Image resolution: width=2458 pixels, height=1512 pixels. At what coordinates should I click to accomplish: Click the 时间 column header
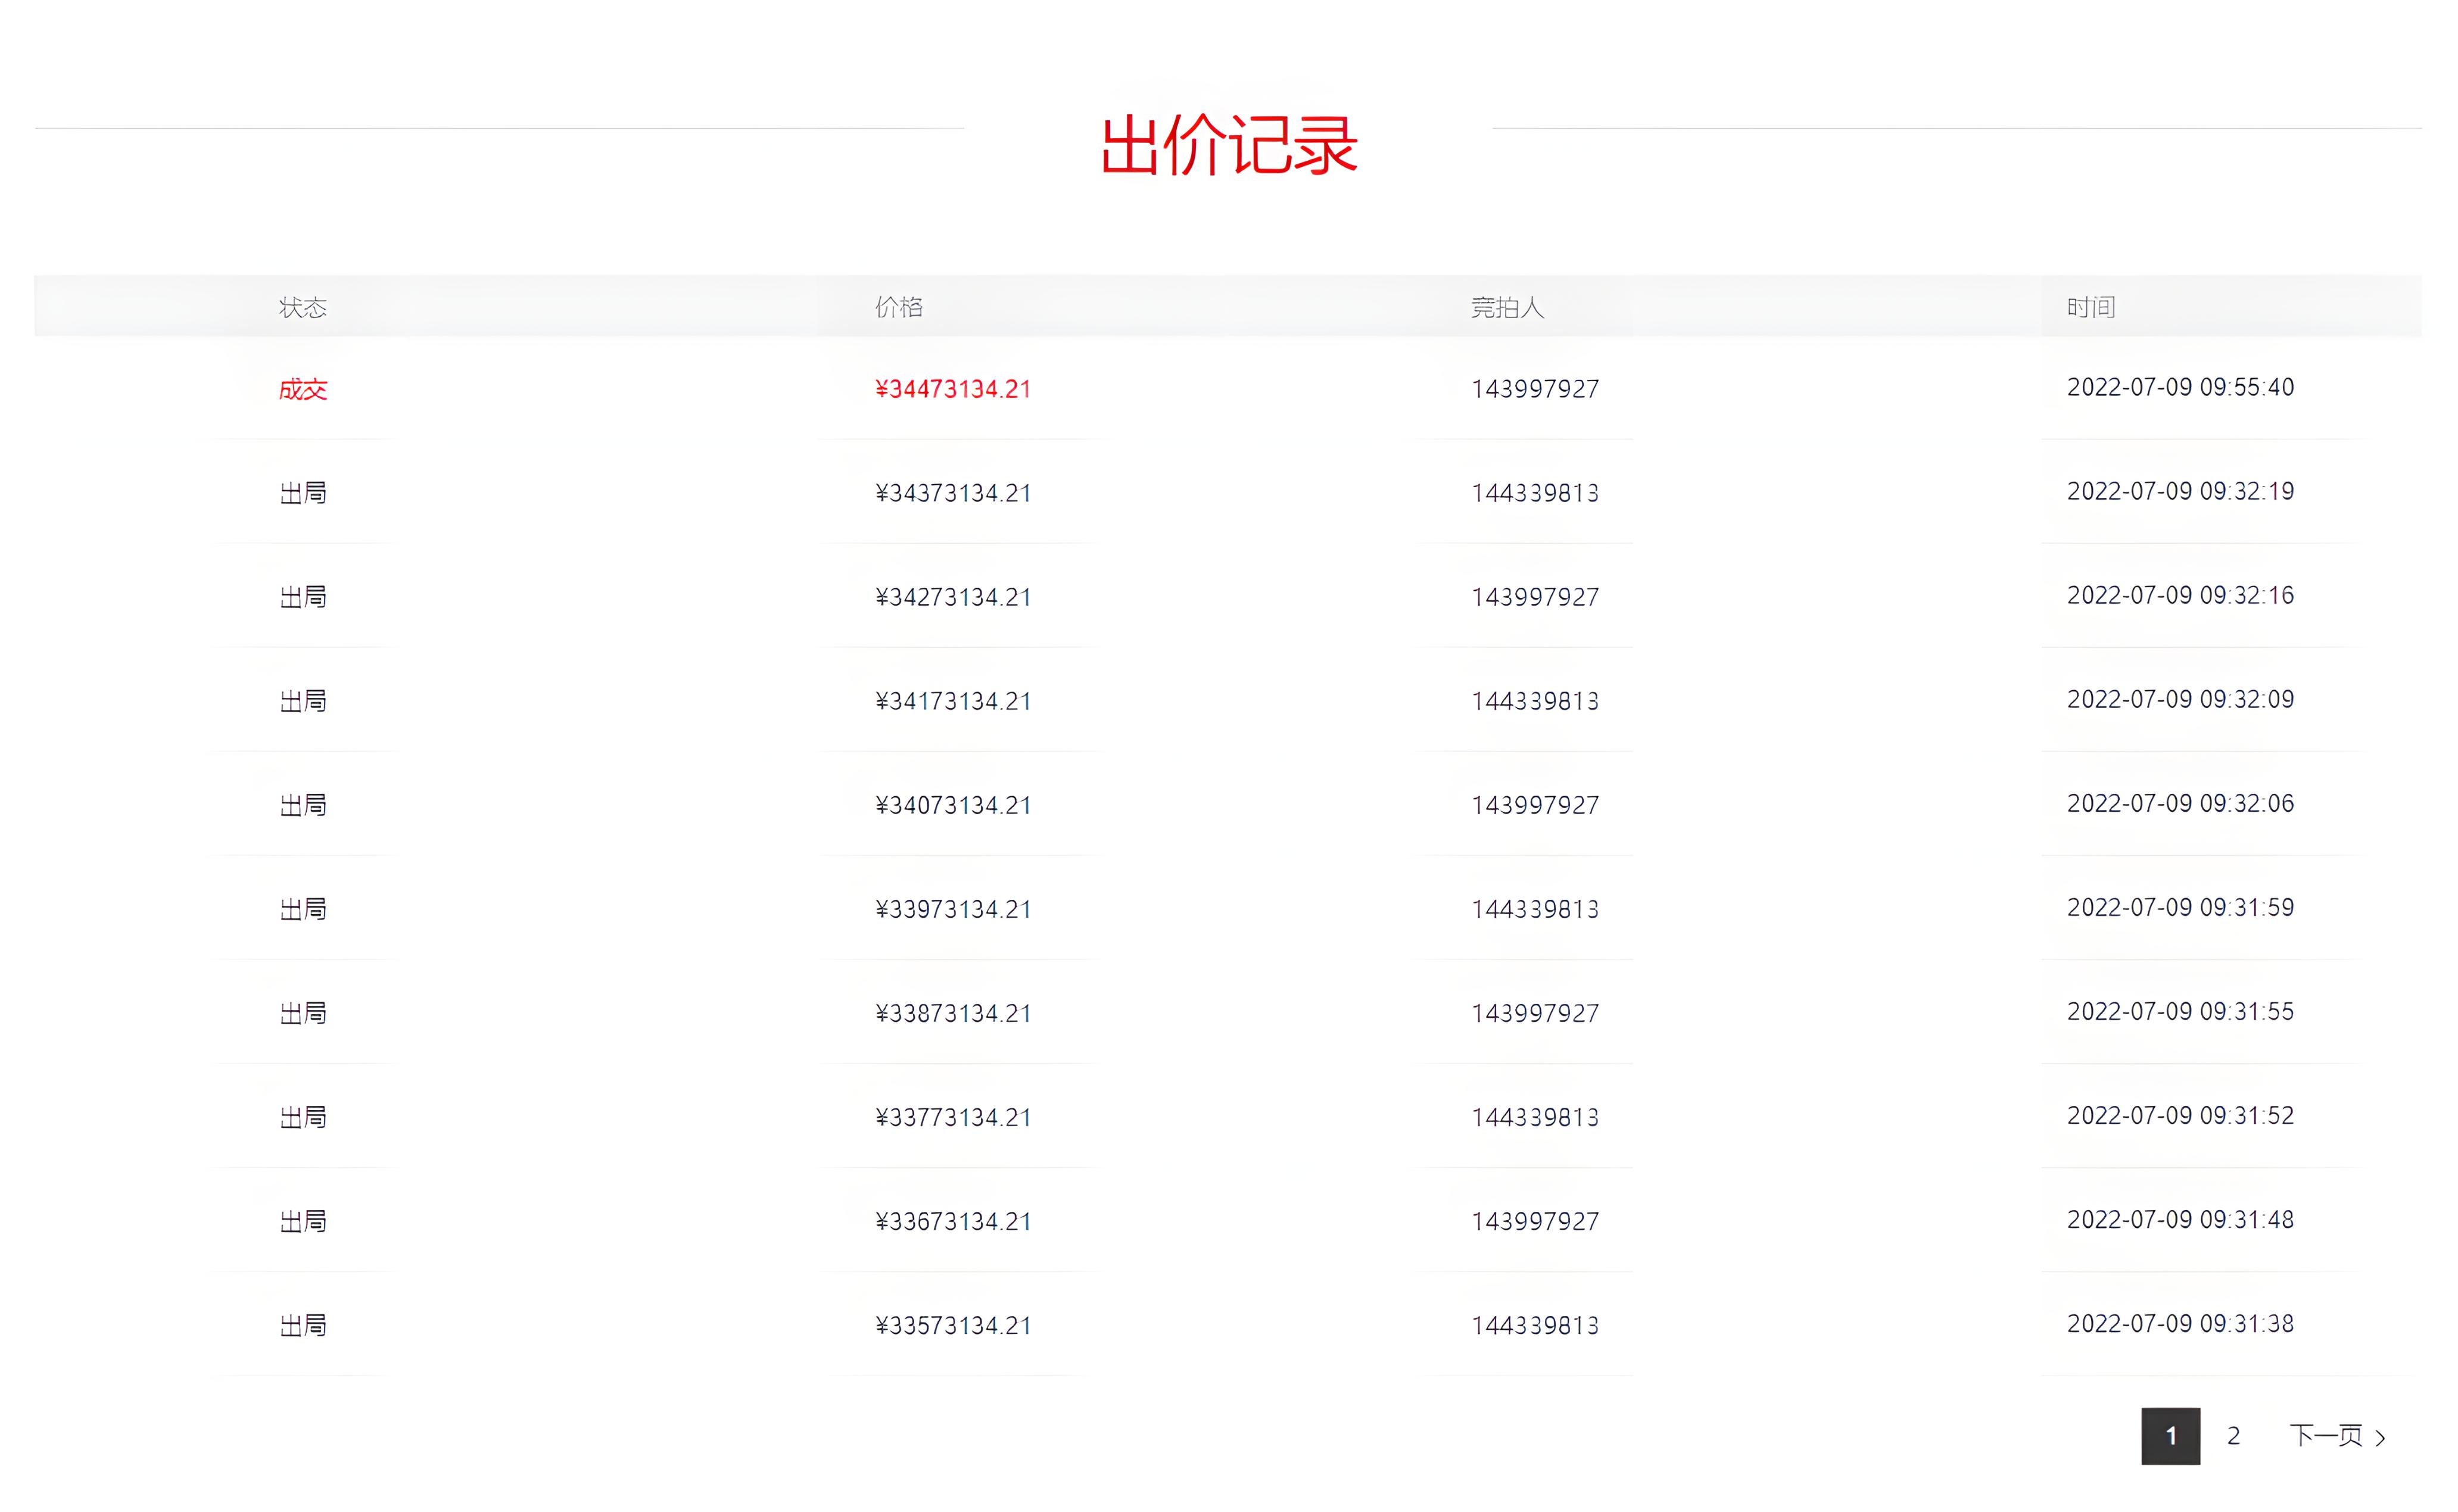click(2091, 307)
